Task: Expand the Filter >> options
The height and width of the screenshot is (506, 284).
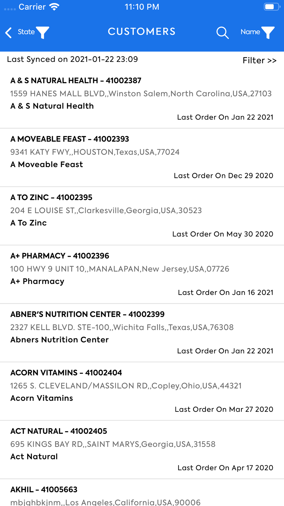Action: click(259, 60)
